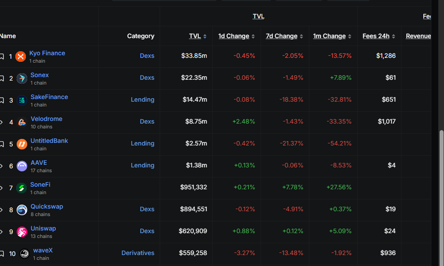444x266 pixels.
Task: Bookmark the SakeFinance row
Action: point(2,100)
